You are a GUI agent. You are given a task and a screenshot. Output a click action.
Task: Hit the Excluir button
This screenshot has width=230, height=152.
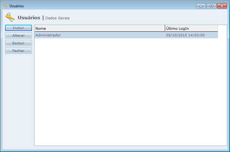click(18, 43)
